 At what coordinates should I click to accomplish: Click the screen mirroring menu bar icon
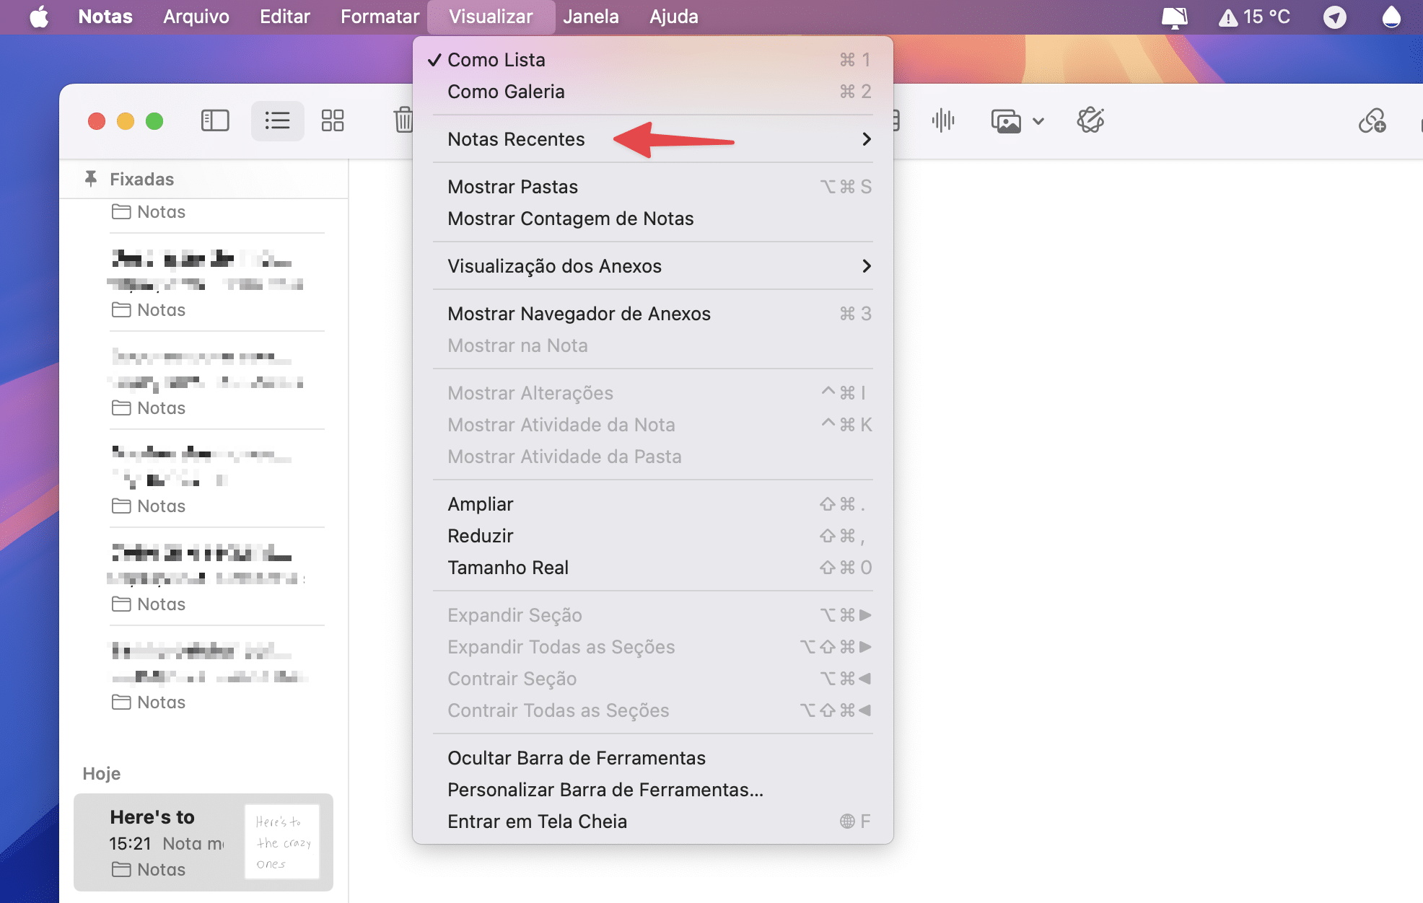[1174, 17]
